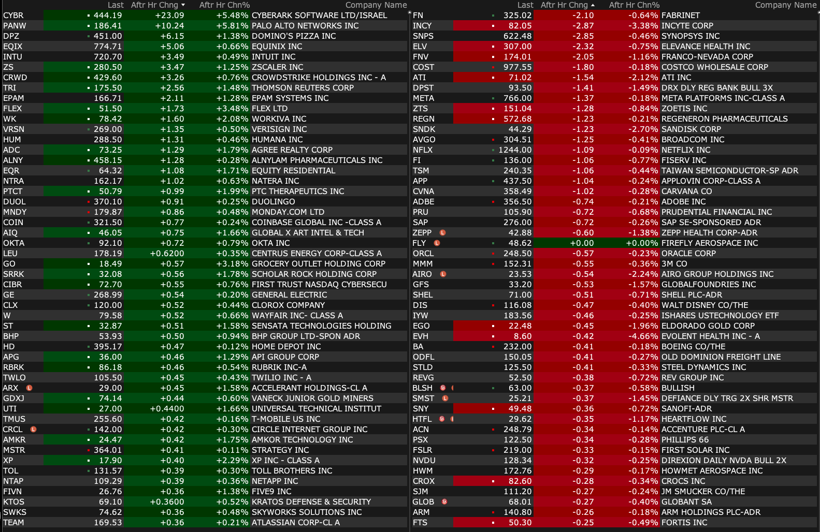
Task: Click the scroll handle at left table's top-right
Action: (409, 12)
